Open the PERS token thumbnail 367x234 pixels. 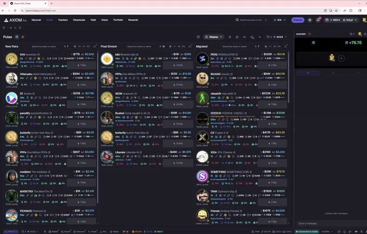pyautogui.click(x=202, y=59)
